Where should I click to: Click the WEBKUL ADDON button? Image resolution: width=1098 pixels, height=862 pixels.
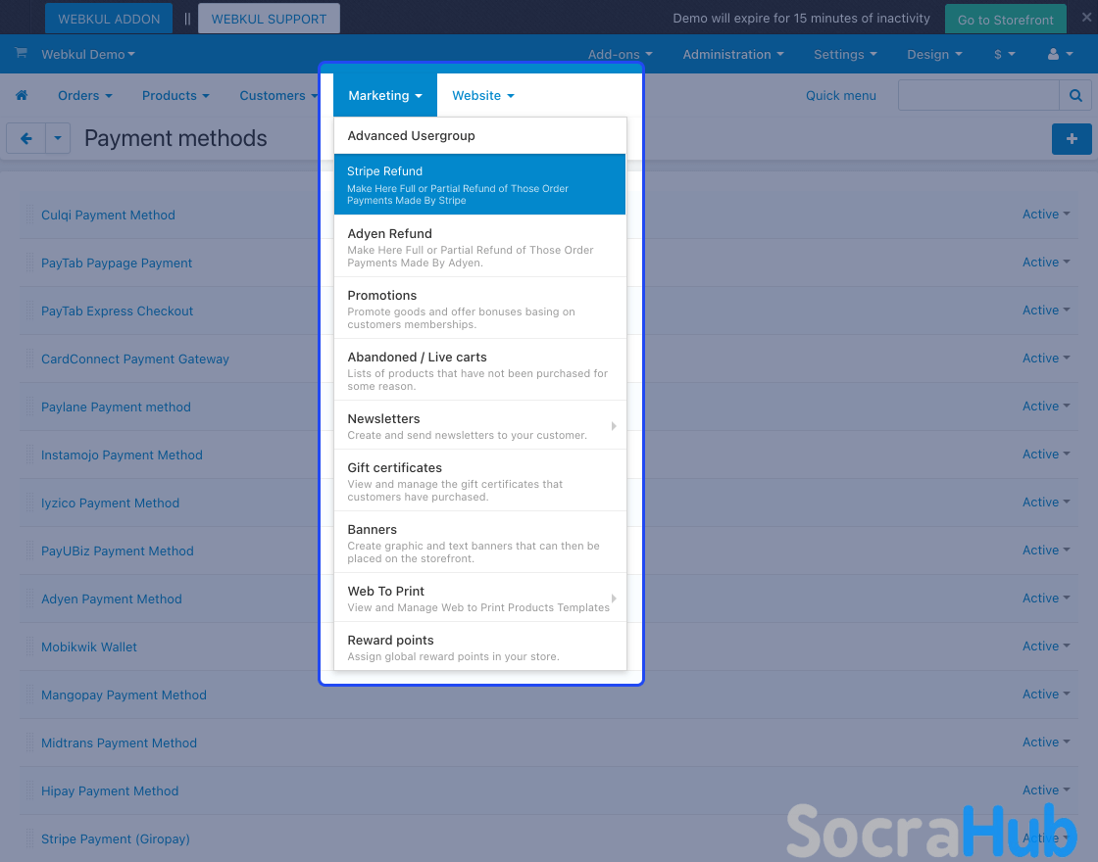(109, 19)
